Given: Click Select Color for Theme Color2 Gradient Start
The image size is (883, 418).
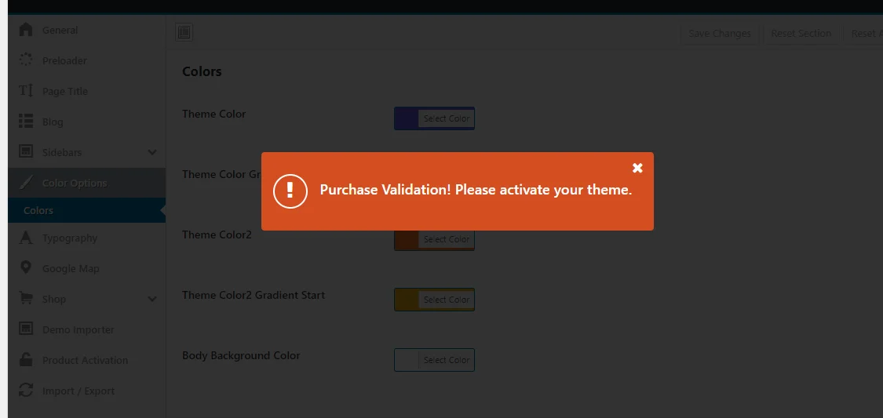Looking at the screenshot, I should [446, 300].
